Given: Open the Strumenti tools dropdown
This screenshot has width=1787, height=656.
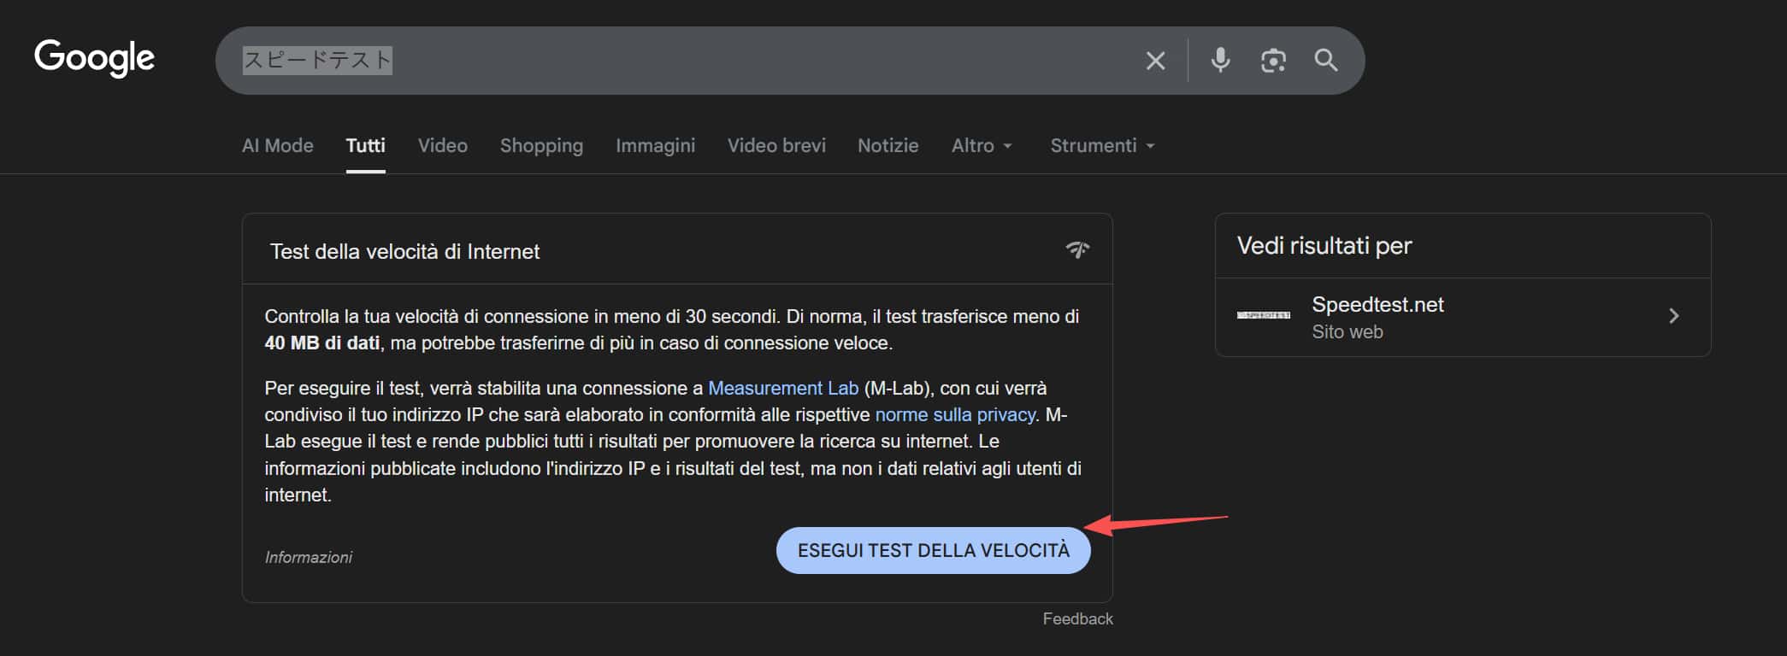Looking at the screenshot, I should tap(1101, 146).
